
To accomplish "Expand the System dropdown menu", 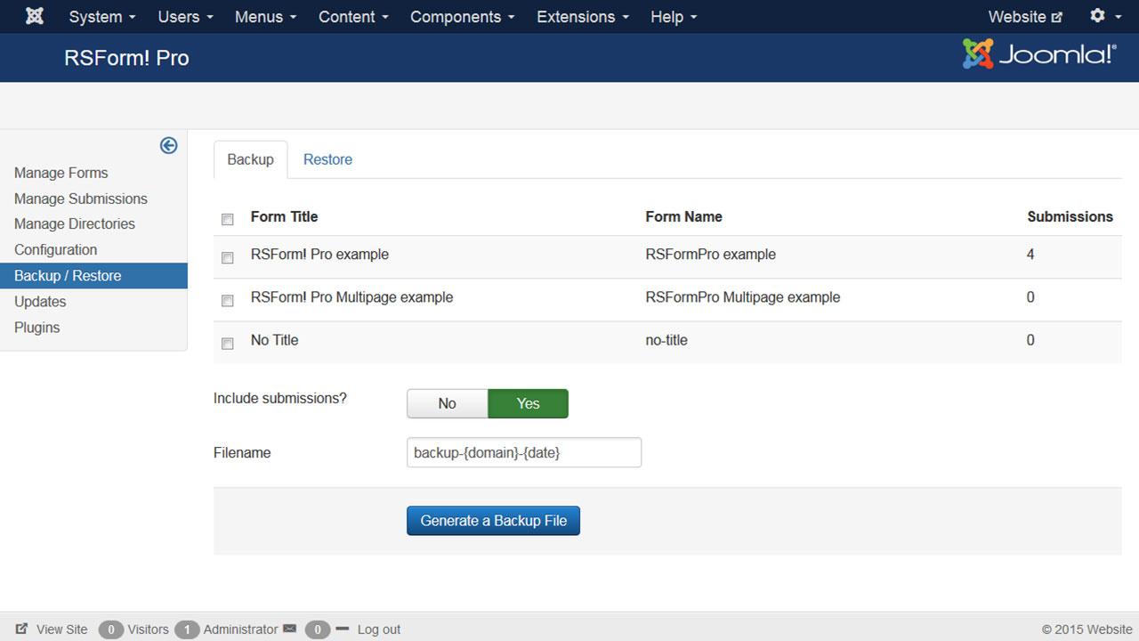I will [102, 17].
